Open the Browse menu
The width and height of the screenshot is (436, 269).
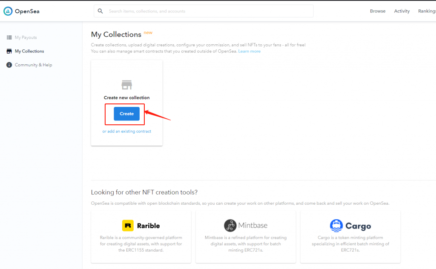pos(378,11)
